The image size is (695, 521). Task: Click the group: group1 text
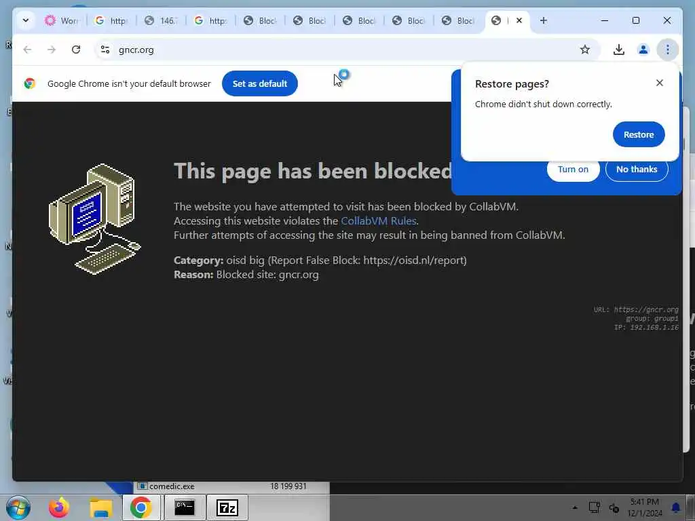click(x=652, y=319)
